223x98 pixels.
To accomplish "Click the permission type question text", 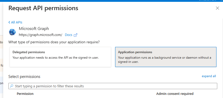I will 54,42.
